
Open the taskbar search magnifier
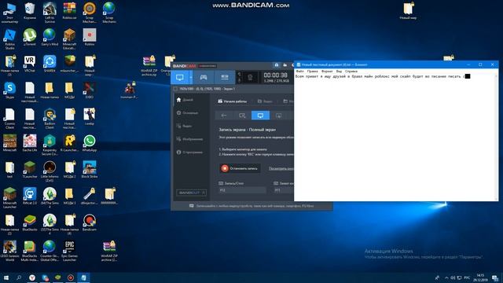[19, 277]
